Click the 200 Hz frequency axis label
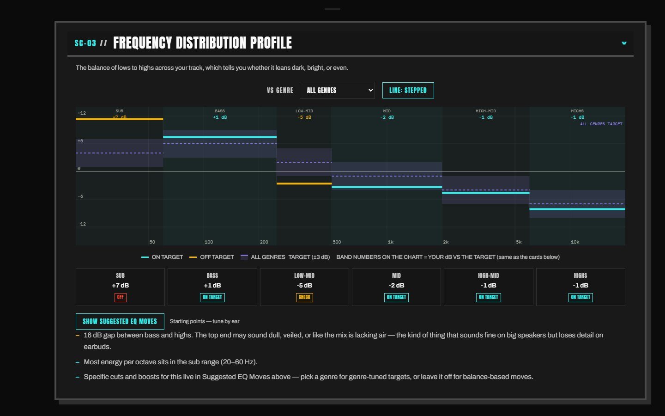Screen dimensions: 665x416 264,242
